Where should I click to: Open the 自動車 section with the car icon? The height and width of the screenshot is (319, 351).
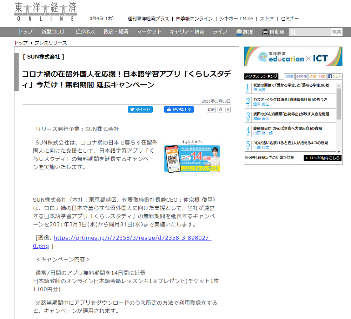[273, 32]
